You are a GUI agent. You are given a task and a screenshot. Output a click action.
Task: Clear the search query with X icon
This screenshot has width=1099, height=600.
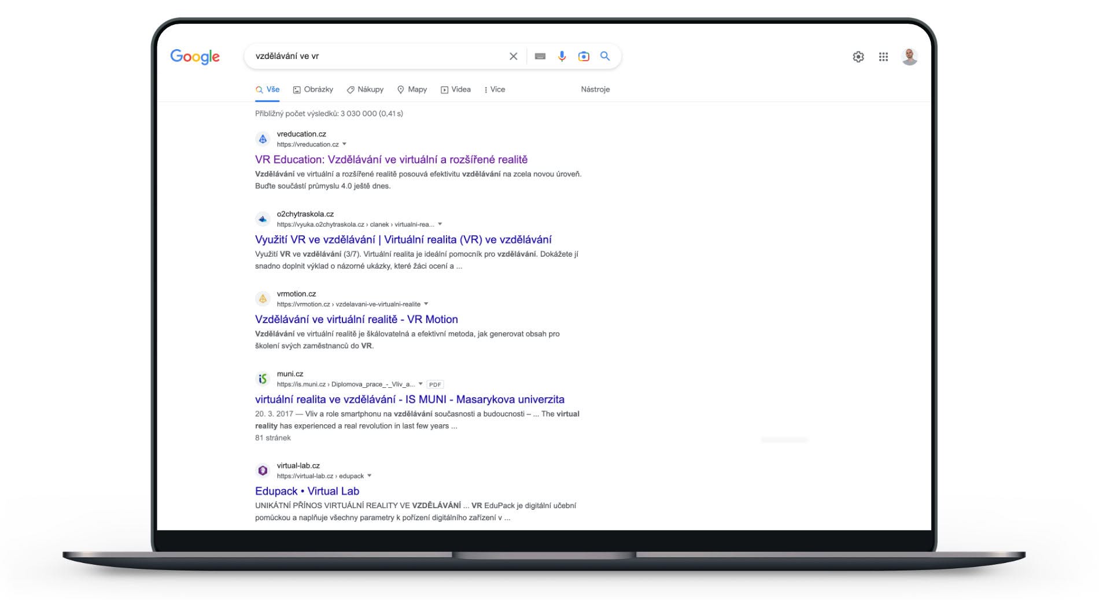coord(513,56)
